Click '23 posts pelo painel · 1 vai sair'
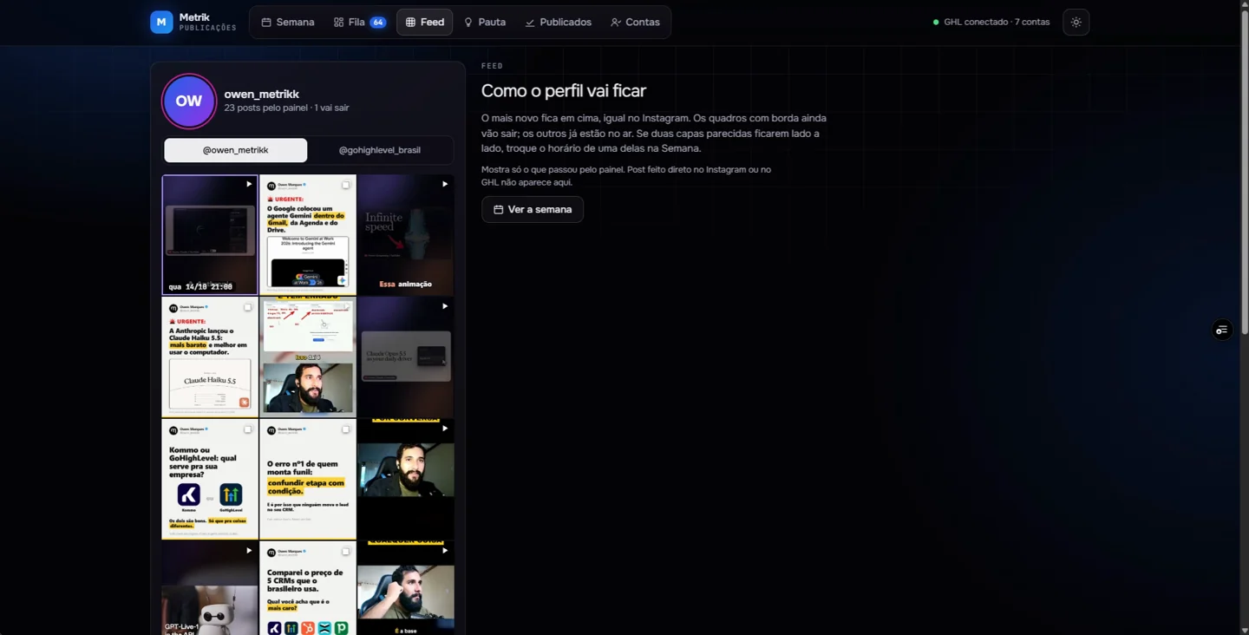The height and width of the screenshot is (635, 1249). 286,108
